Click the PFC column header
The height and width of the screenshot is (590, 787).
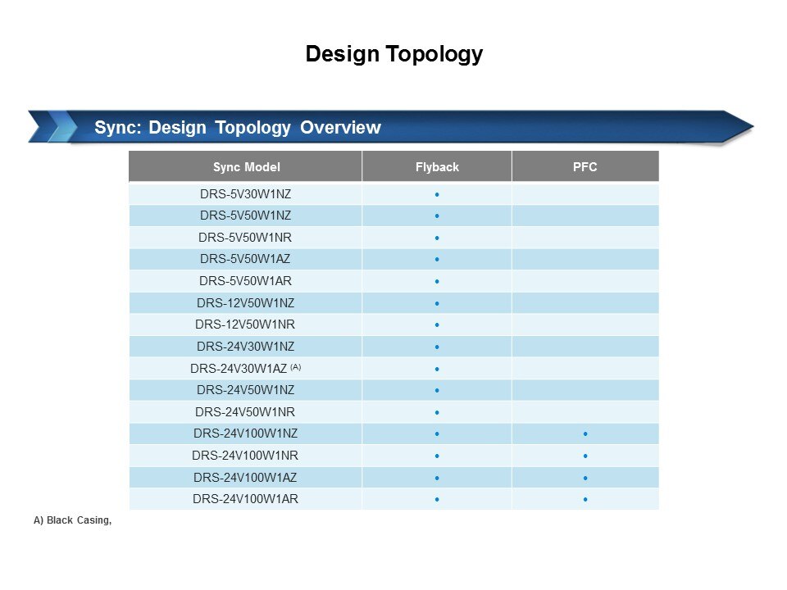point(585,167)
